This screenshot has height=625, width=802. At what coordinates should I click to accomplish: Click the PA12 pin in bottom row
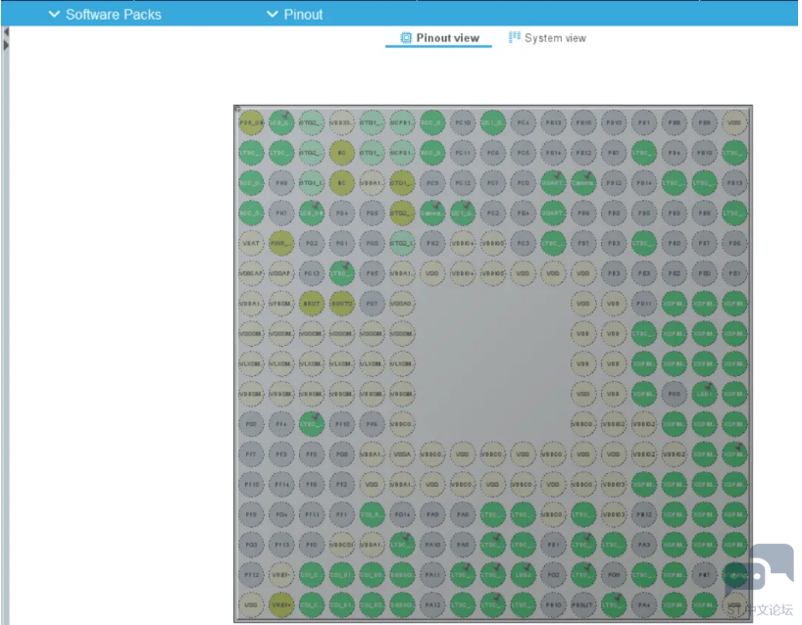coord(432,606)
